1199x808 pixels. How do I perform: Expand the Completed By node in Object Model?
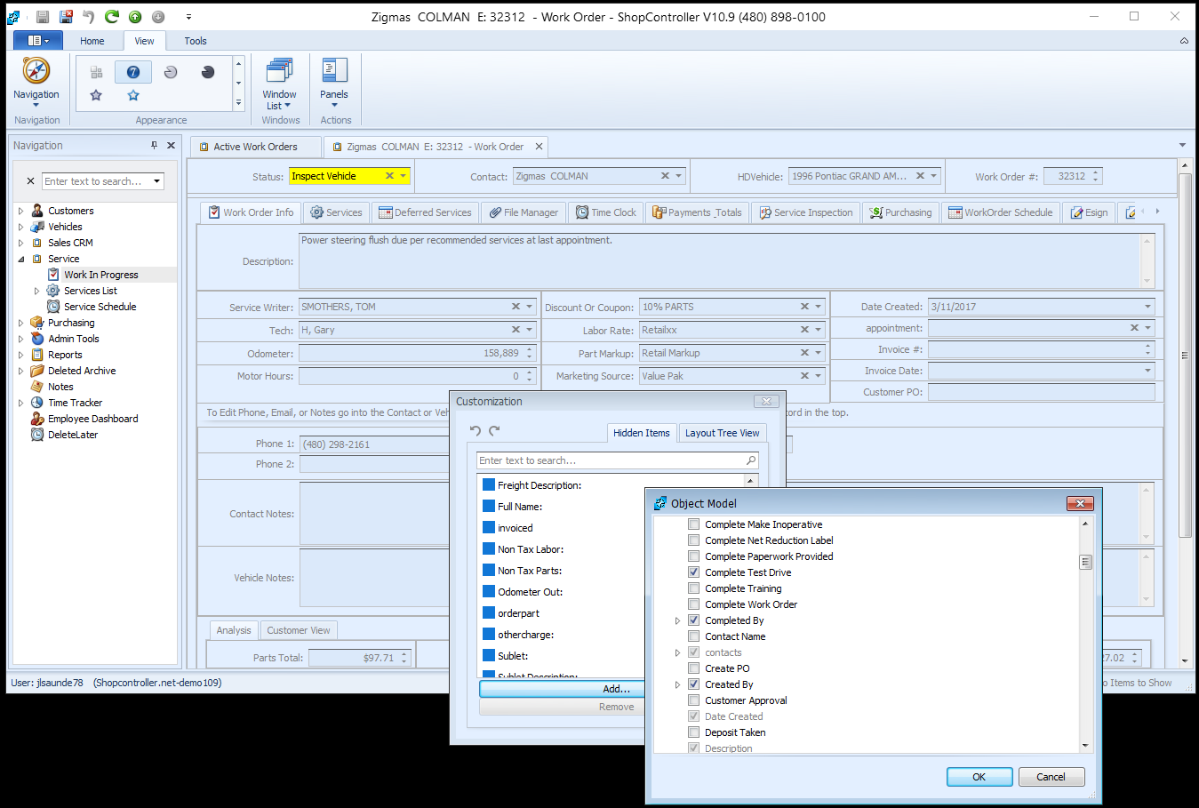point(677,620)
